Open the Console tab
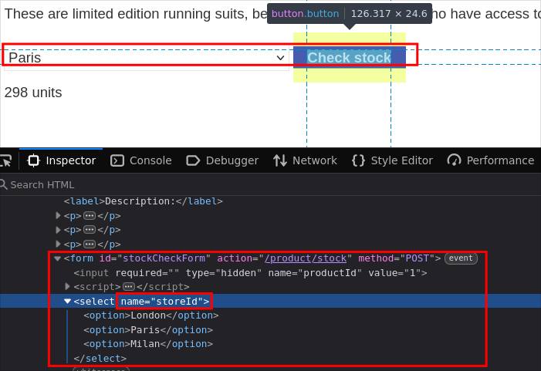541x371 pixels. [141, 160]
